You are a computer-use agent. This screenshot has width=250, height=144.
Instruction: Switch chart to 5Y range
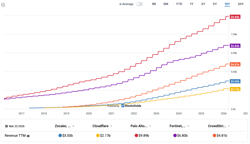215,4
